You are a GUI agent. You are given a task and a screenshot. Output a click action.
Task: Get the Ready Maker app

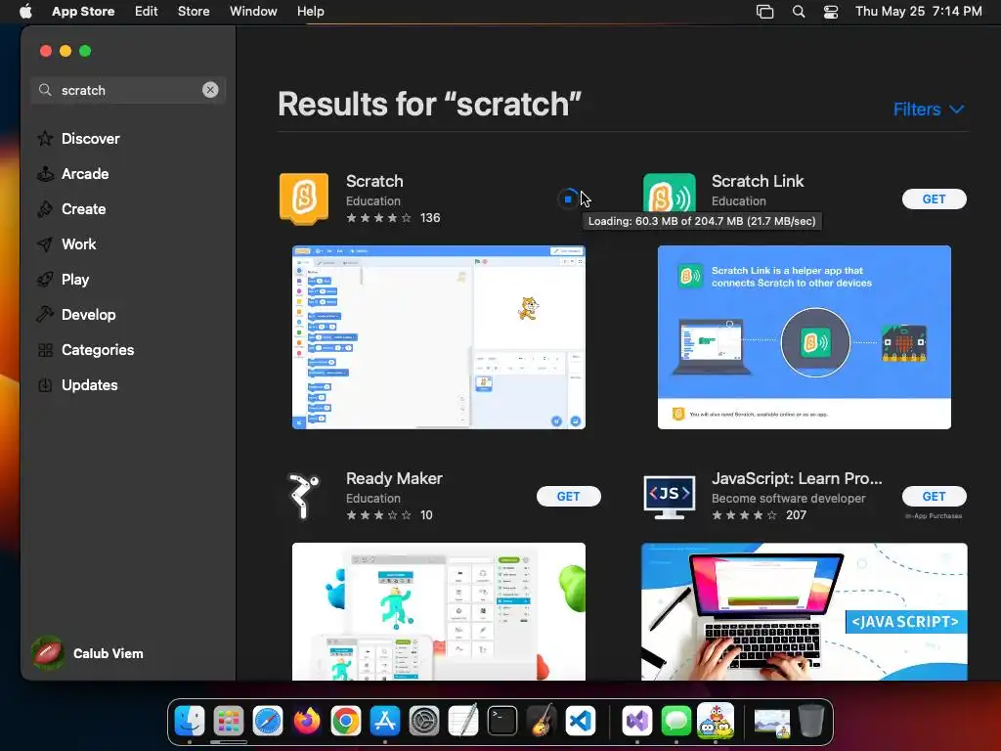coord(568,496)
